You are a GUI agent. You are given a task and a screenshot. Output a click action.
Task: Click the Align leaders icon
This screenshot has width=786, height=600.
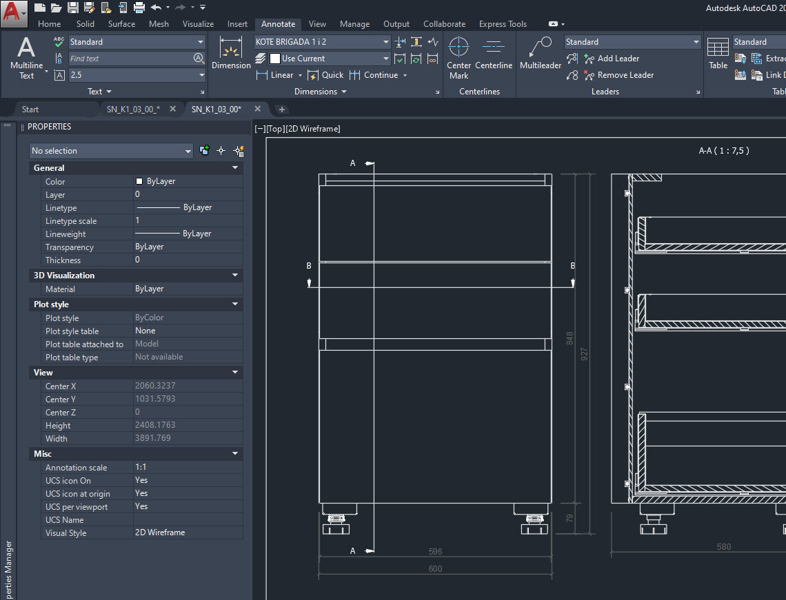(x=572, y=59)
